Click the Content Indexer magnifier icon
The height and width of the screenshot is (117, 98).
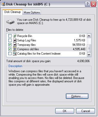coord(15,53)
